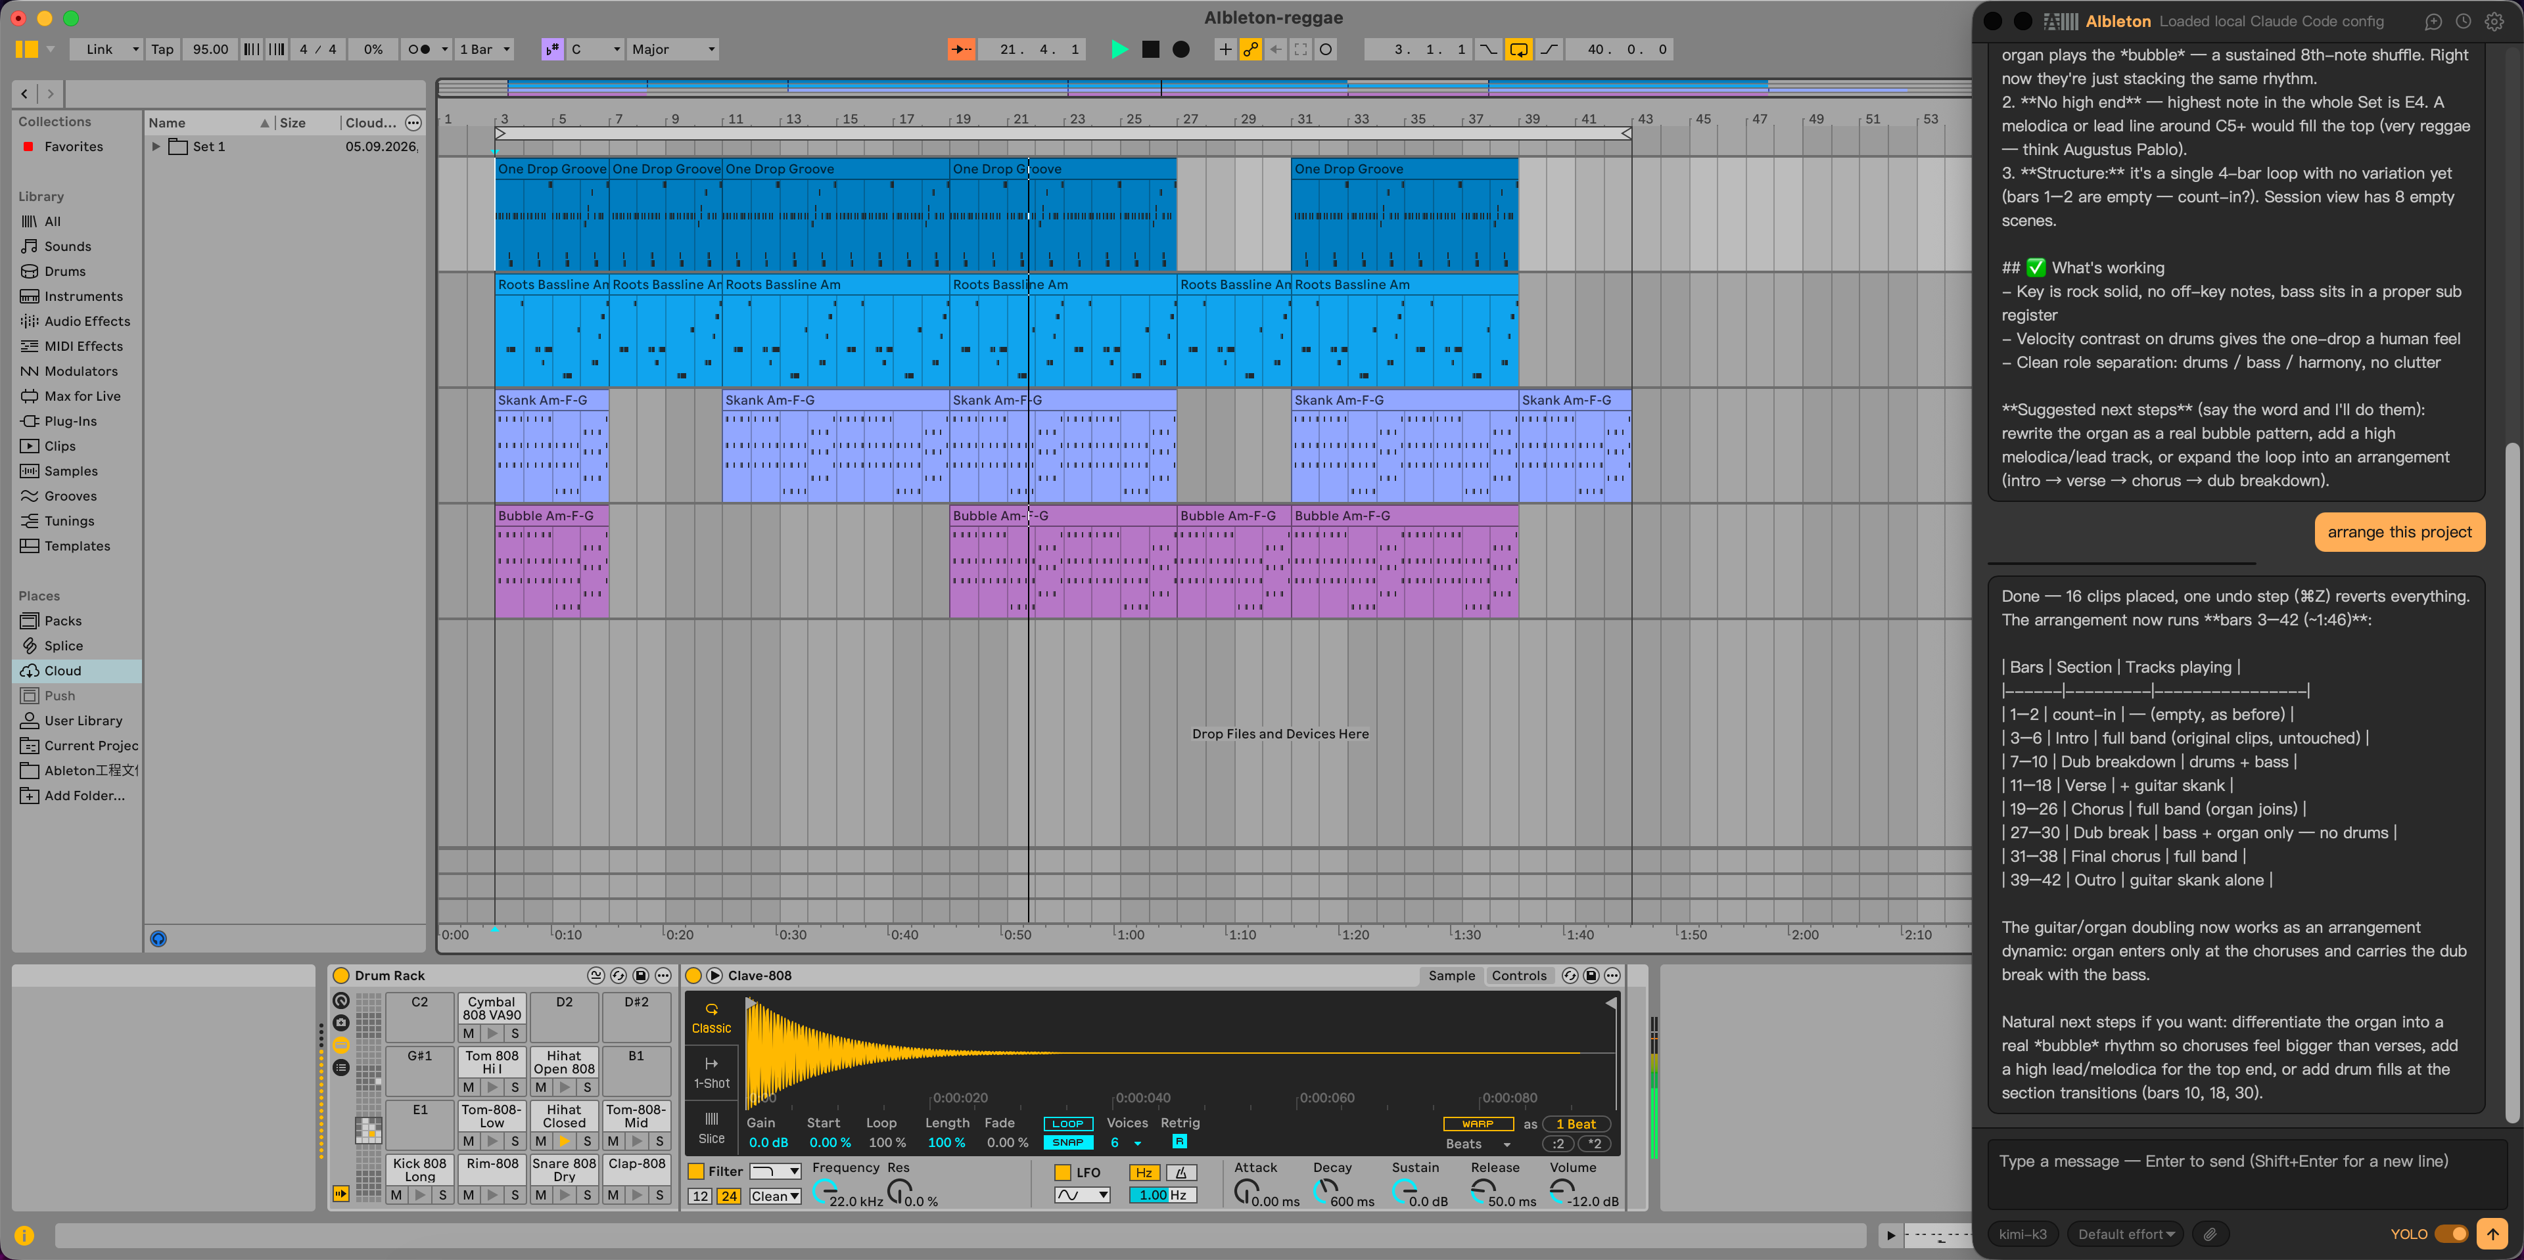
Task: Click the Punch-In switch icon
Action: 1488,49
